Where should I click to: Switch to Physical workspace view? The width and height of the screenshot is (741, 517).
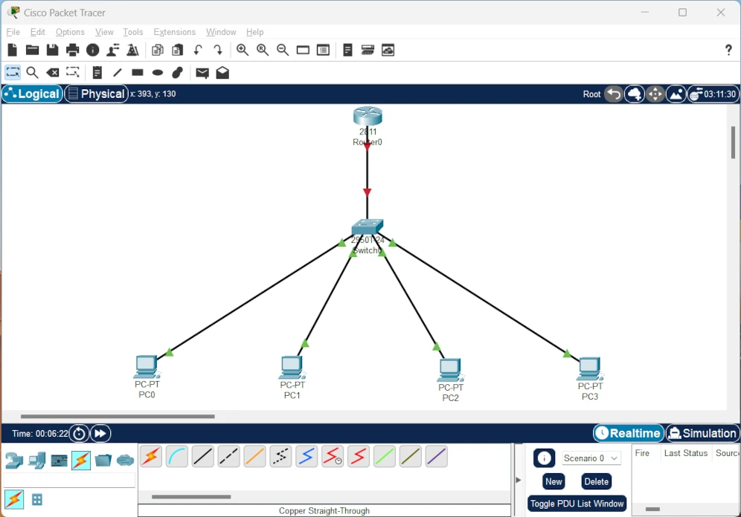click(x=97, y=94)
